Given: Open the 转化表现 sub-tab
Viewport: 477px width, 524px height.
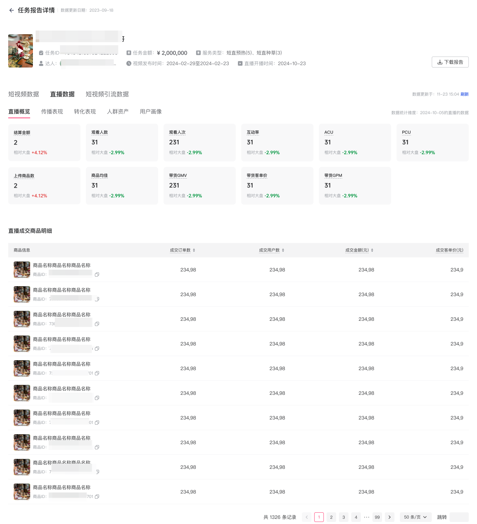Looking at the screenshot, I should (85, 112).
